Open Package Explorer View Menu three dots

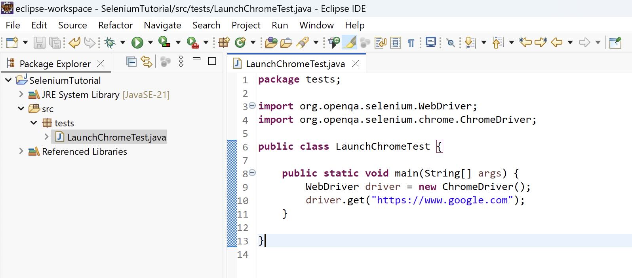[181, 61]
